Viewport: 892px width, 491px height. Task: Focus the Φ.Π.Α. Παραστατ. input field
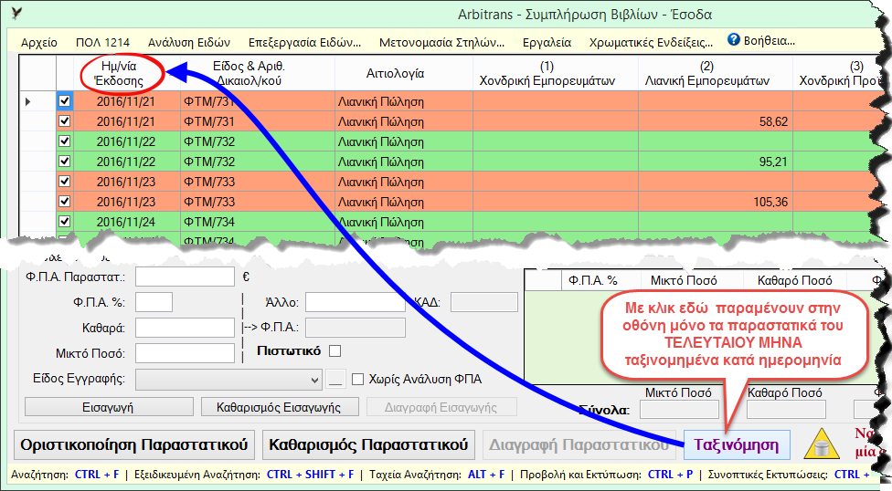(185, 277)
